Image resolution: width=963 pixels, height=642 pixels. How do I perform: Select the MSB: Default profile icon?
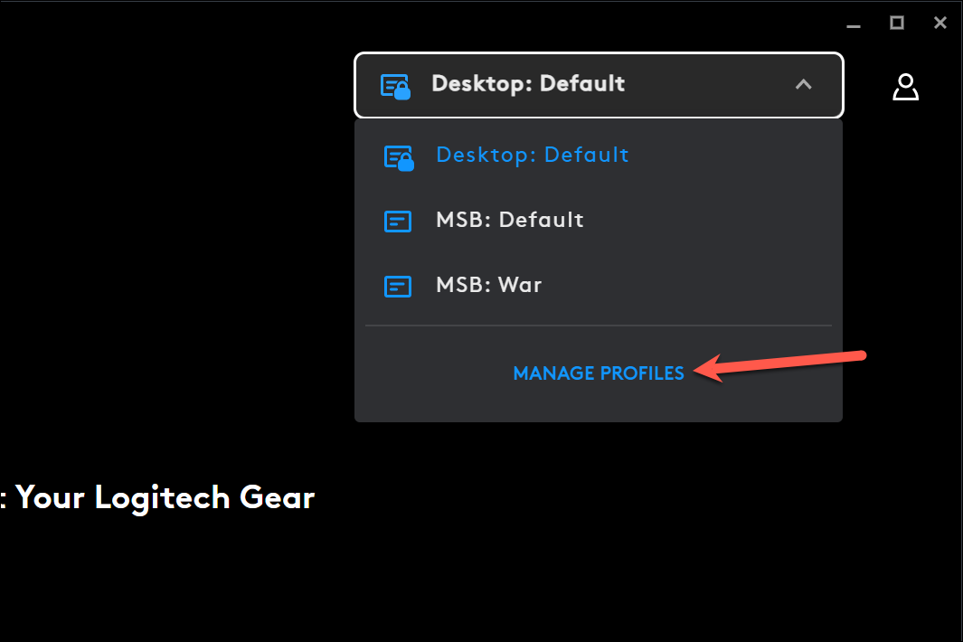[x=398, y=221]
